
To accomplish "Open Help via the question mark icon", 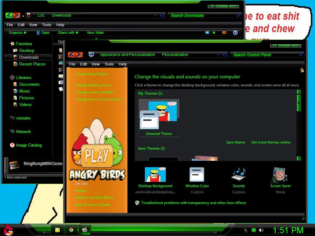I will 235,33.
